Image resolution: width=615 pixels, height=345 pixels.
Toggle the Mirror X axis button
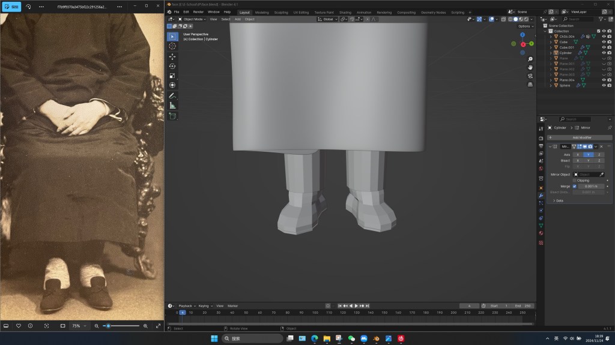click(x=578, y=154)
